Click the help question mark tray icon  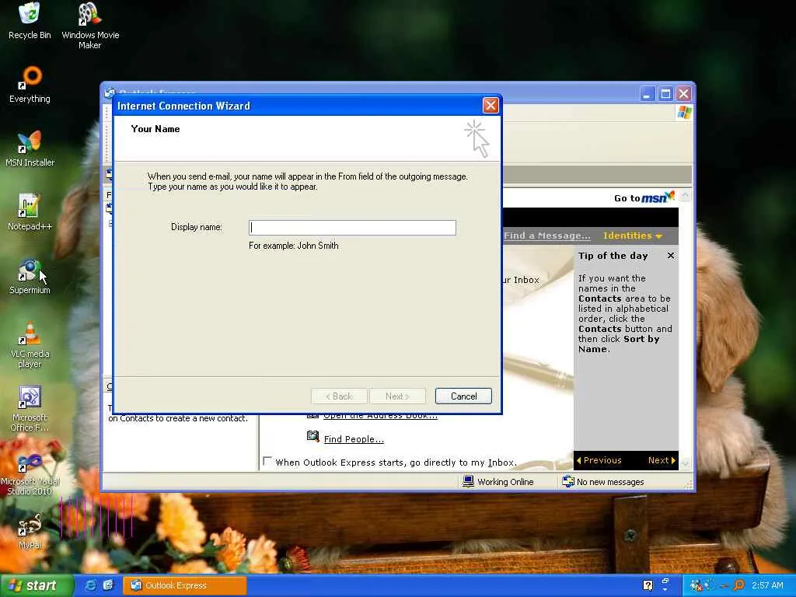648,585
